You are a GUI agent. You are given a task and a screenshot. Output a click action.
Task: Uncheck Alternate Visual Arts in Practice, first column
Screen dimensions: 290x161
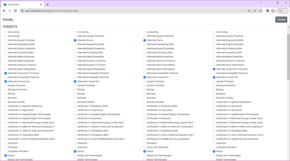click(x=6, y=73)
